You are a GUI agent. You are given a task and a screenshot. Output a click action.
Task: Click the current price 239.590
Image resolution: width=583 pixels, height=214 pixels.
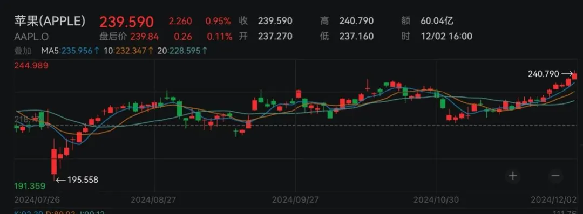click(x=126, y=22)
